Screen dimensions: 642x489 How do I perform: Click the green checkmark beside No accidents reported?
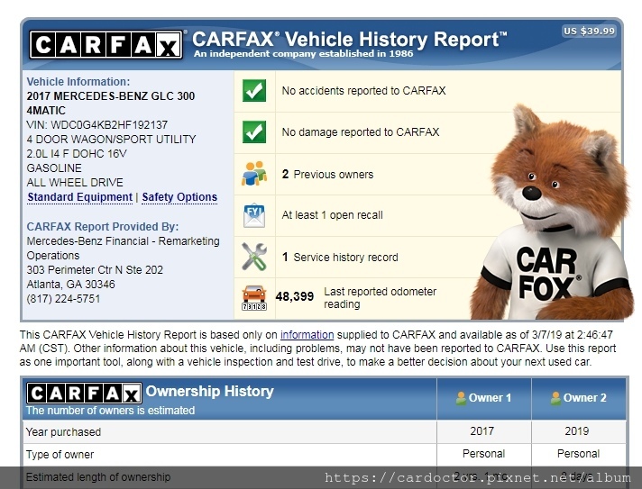254,90
